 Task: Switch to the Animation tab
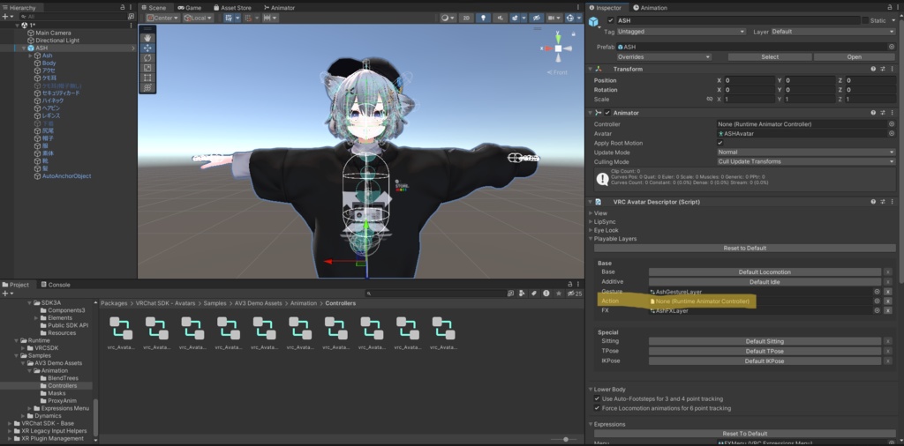[x=651, y=7]
